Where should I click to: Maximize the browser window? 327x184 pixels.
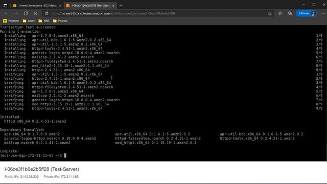(314, 5)
